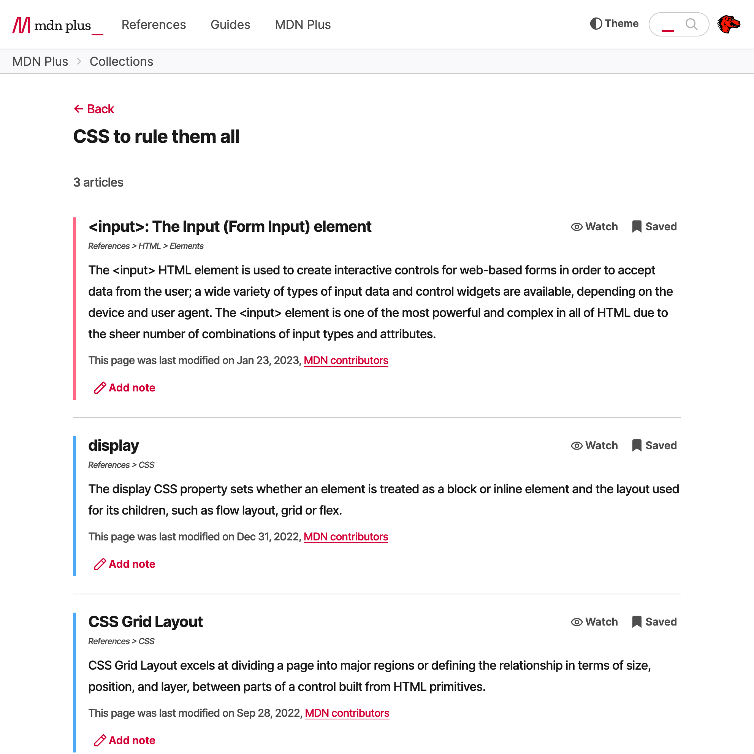Expand the Guides menu

(230, 25)
